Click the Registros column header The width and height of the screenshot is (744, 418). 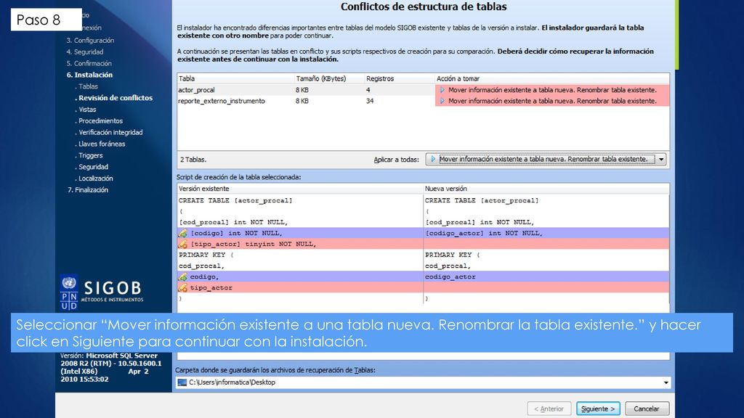pos(400,78)
